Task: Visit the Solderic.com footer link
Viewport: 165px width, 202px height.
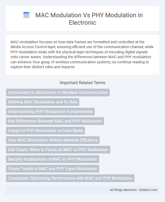Action: point(148,190)
